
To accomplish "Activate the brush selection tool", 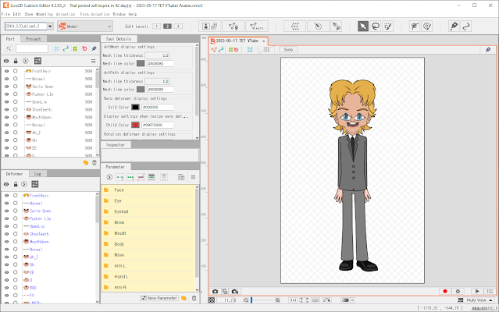I will click(x=387, y=26).
